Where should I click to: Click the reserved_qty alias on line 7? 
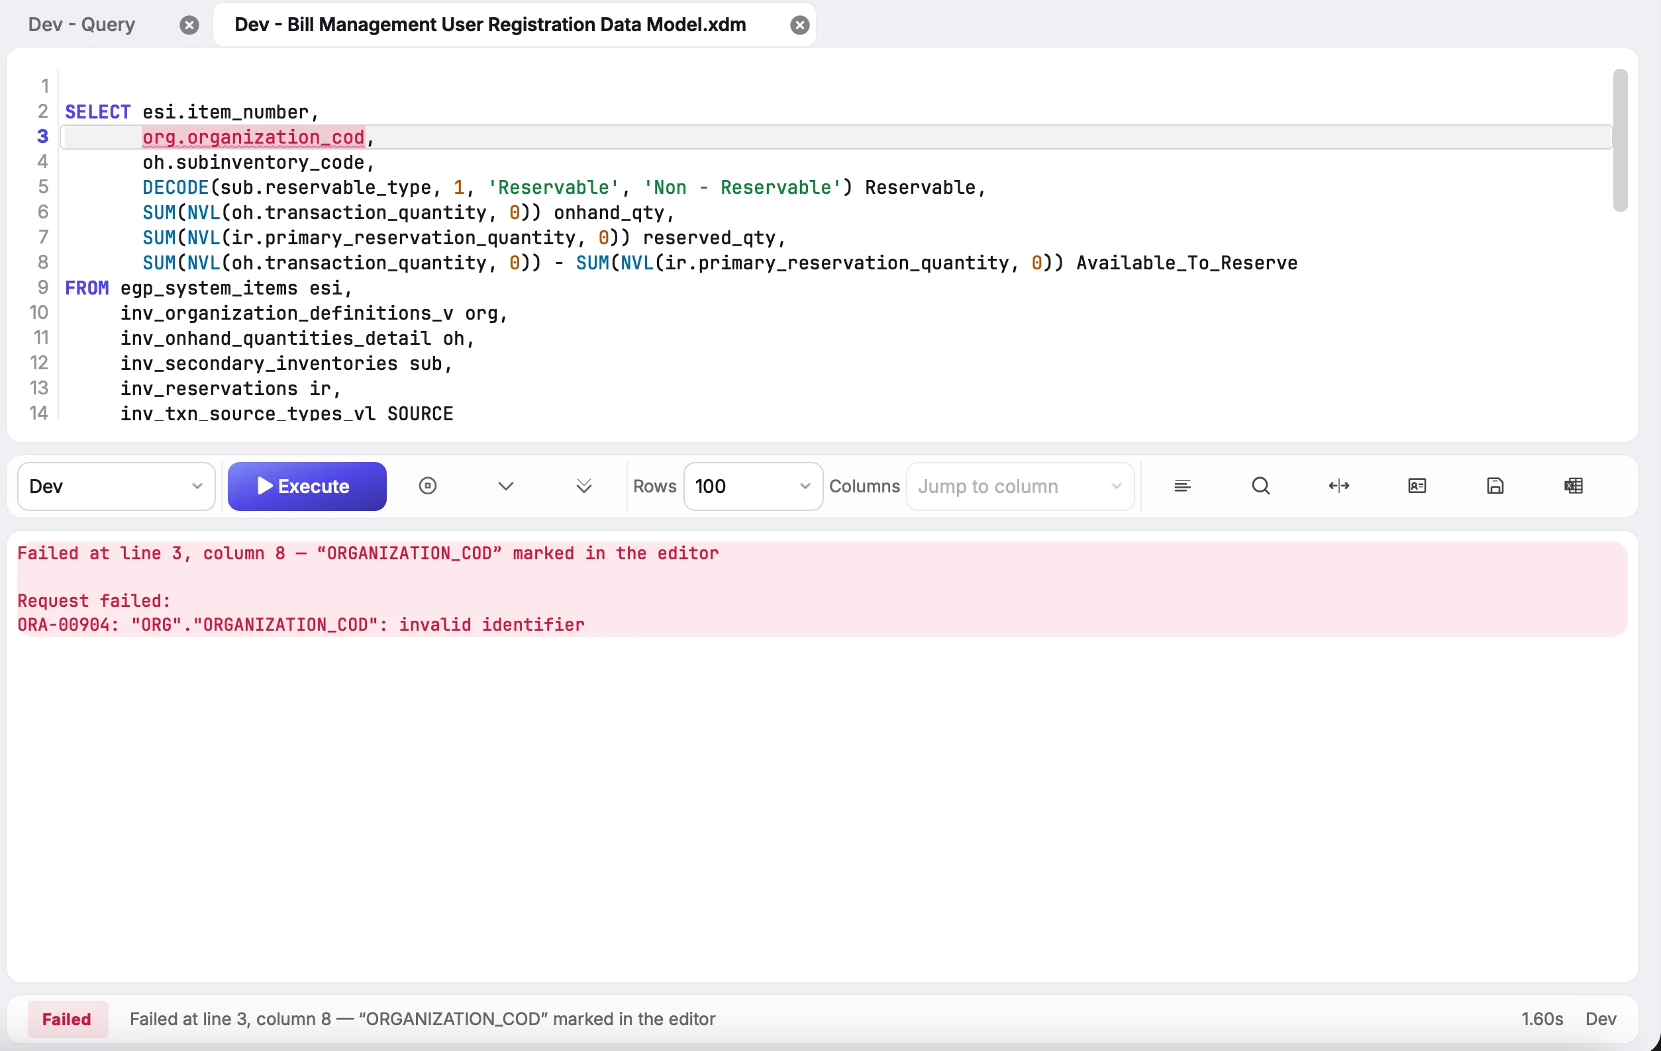[709, 237]
